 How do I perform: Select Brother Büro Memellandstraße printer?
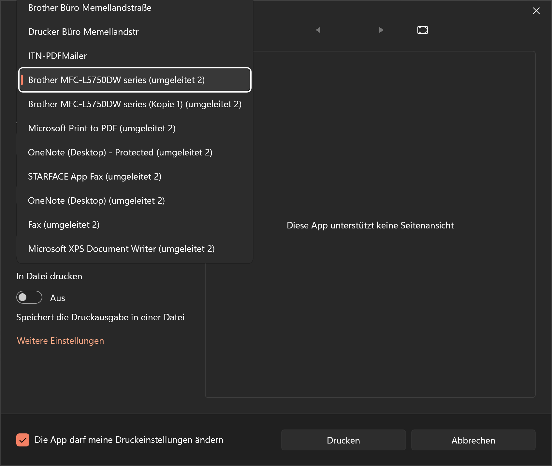(135, 8)
